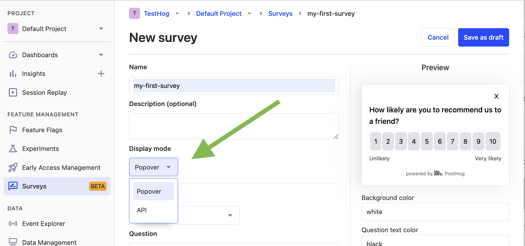Click the PostHog logo in preview

coord(439,173)
